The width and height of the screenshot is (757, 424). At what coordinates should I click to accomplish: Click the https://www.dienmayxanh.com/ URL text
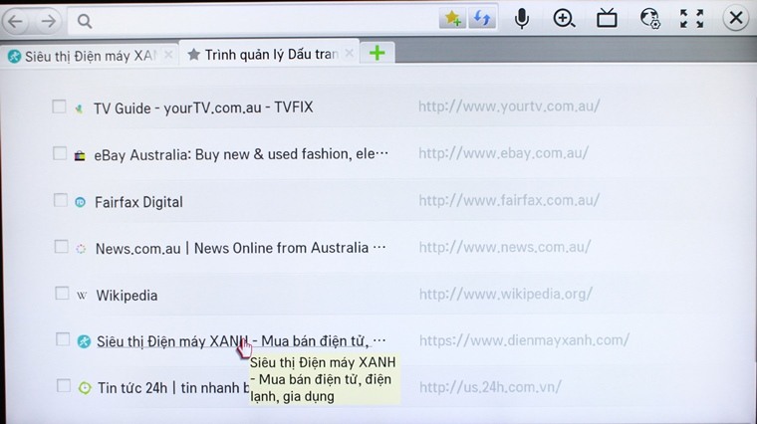tap(524, 340)
